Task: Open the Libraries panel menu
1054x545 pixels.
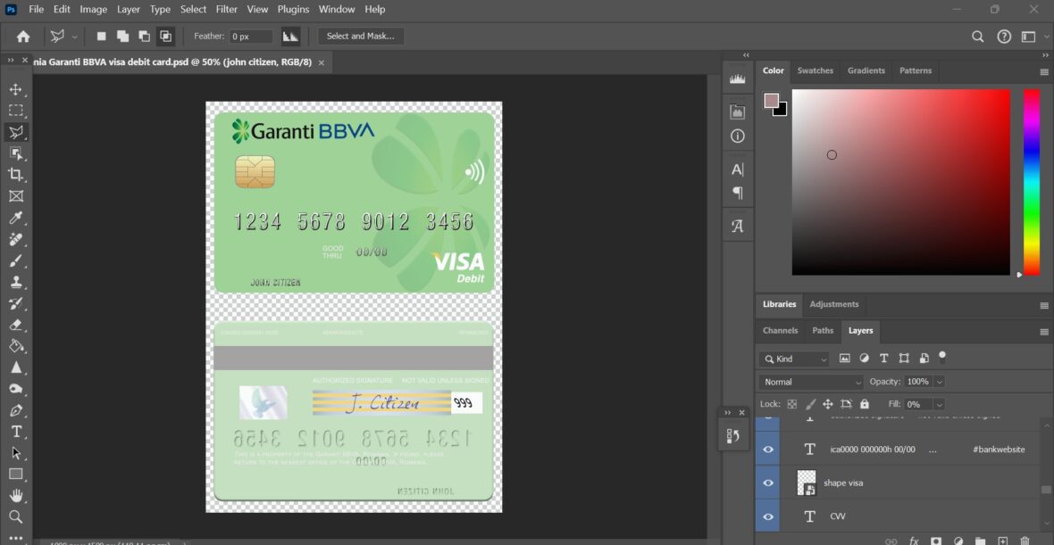Action: (1044, 305)
